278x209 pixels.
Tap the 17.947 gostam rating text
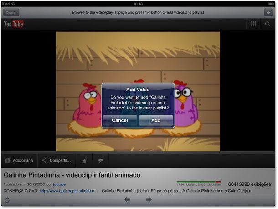click(x=199, y=184)
